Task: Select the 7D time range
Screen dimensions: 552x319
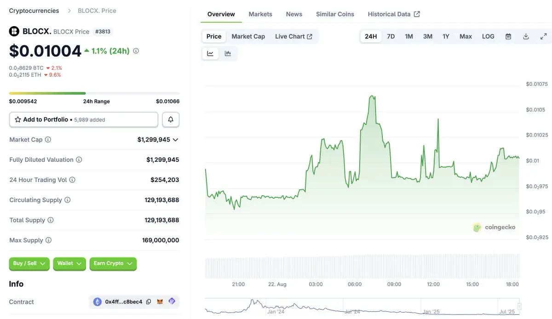Action: [391, 36]
